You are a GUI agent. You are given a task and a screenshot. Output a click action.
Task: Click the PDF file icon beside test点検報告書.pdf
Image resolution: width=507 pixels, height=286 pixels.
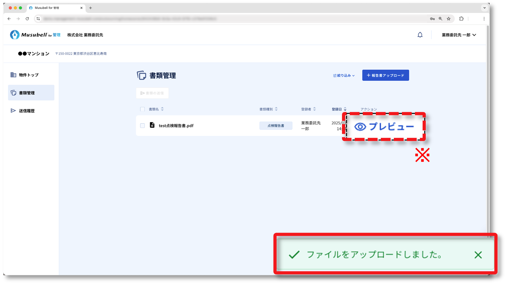pyautogui.click(x=152, y=125)
